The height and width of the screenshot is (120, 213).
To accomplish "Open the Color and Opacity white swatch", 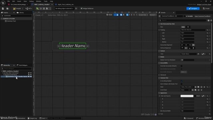I will tap(187, 96).
